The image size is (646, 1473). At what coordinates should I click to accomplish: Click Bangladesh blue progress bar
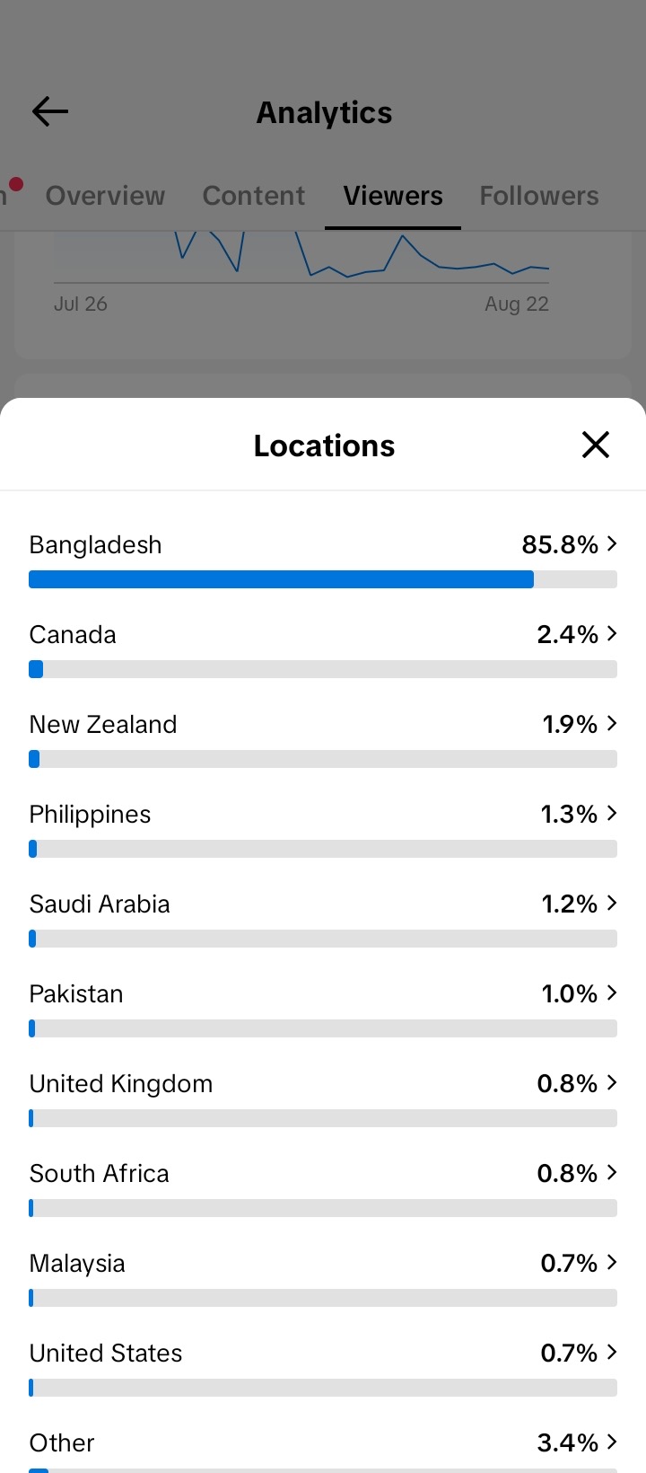tap(281, 579)
